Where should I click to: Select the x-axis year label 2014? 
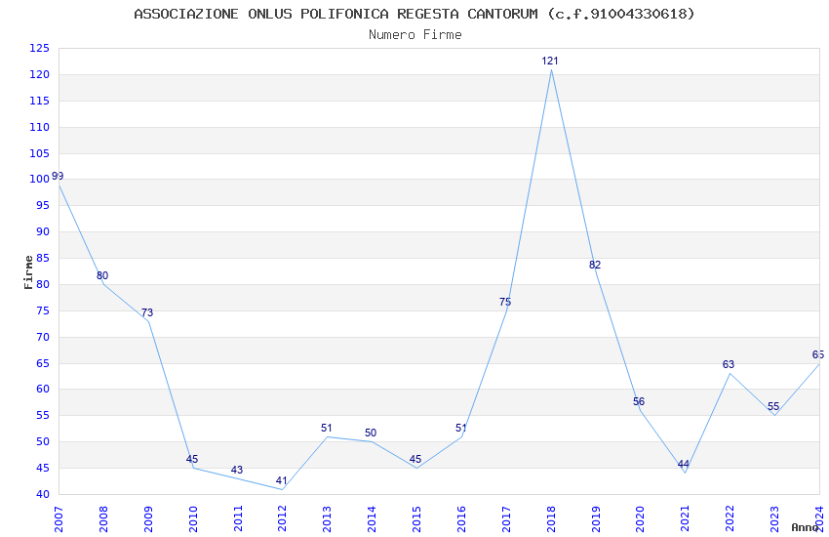click(372, 519)
